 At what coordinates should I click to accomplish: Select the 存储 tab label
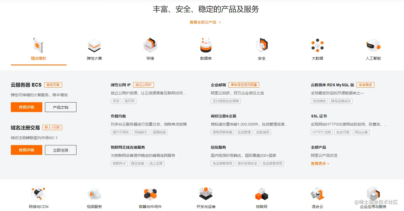pyautogui.click(x=150, y=58)
